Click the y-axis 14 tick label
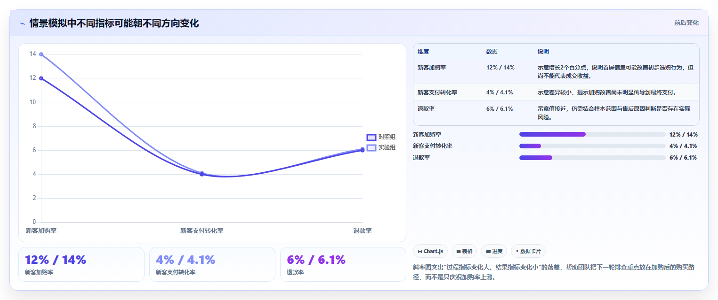 click(32, 54)
